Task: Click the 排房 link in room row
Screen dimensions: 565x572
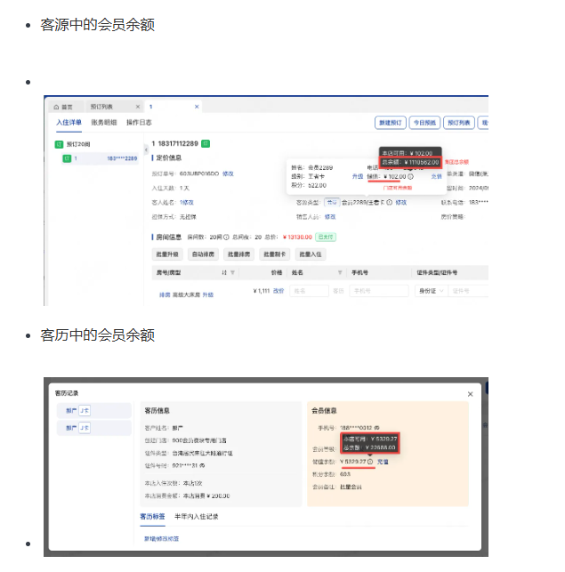Action: click(x=165, y=294)
